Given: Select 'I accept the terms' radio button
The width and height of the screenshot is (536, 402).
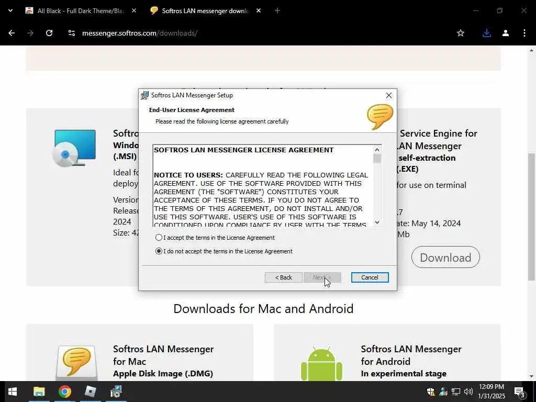Looking at the screenshot, I should click(x=159, y=237).
